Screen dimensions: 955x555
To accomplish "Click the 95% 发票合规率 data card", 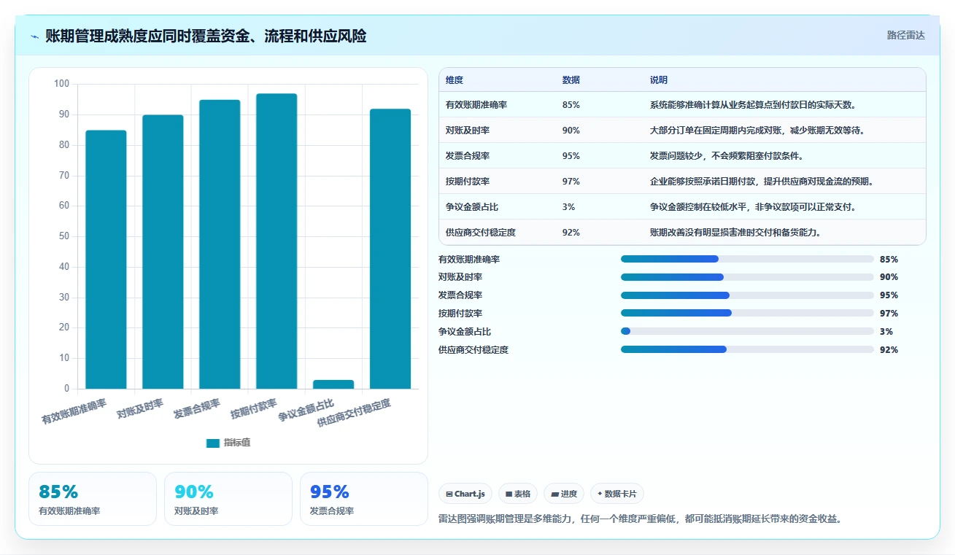I will 364,499.
